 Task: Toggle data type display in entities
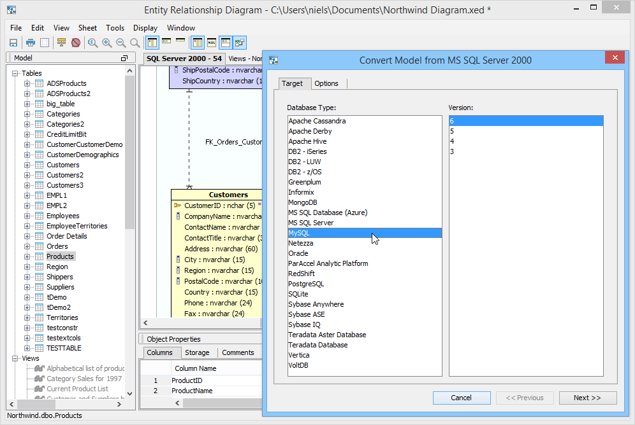198,43
